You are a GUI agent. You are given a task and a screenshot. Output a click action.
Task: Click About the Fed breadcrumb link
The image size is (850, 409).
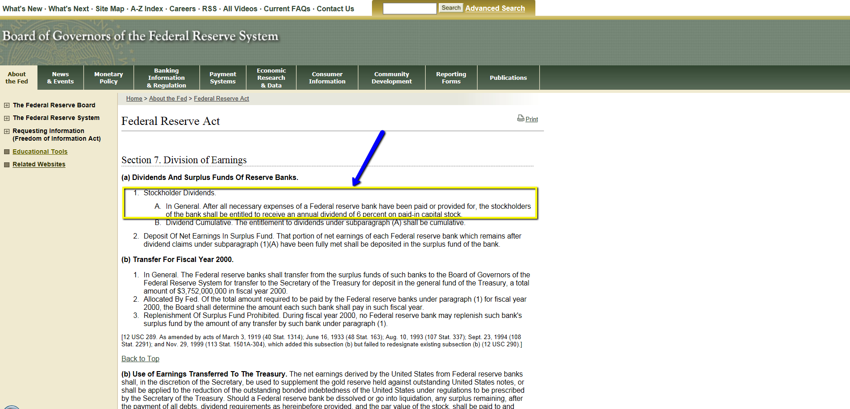pyautogui.click(x=168, y=98)
